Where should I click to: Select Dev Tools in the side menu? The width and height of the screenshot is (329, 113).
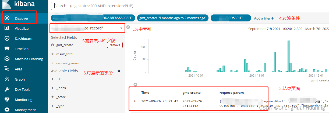[23, 89]
